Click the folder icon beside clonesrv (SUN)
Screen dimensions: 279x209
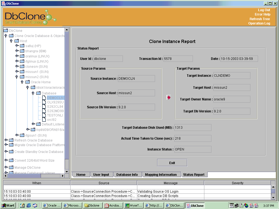tap(22, 66)
